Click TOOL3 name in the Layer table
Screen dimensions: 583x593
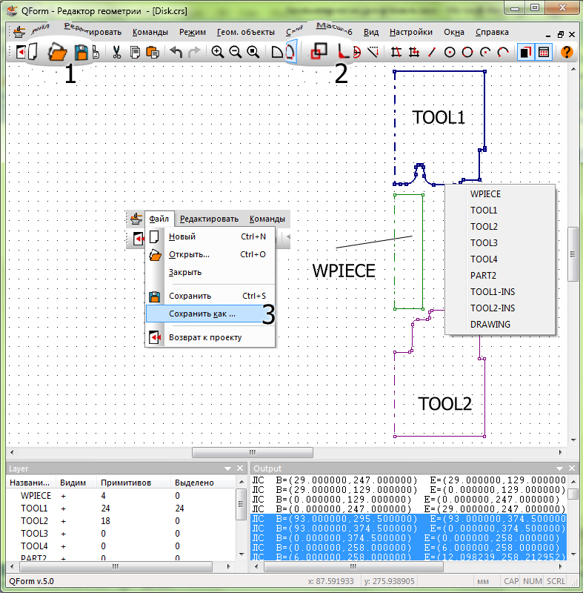click(x=34, y=534)
